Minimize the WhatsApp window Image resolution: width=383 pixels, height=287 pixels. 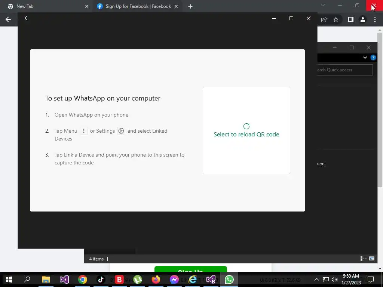[x=274, y=18]
